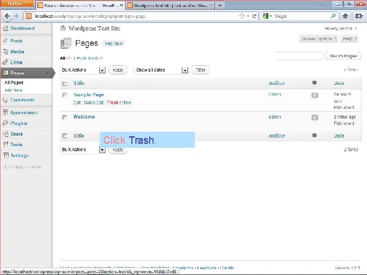Open the Welcome page title link
367x275 pixels.
[84, 117]
